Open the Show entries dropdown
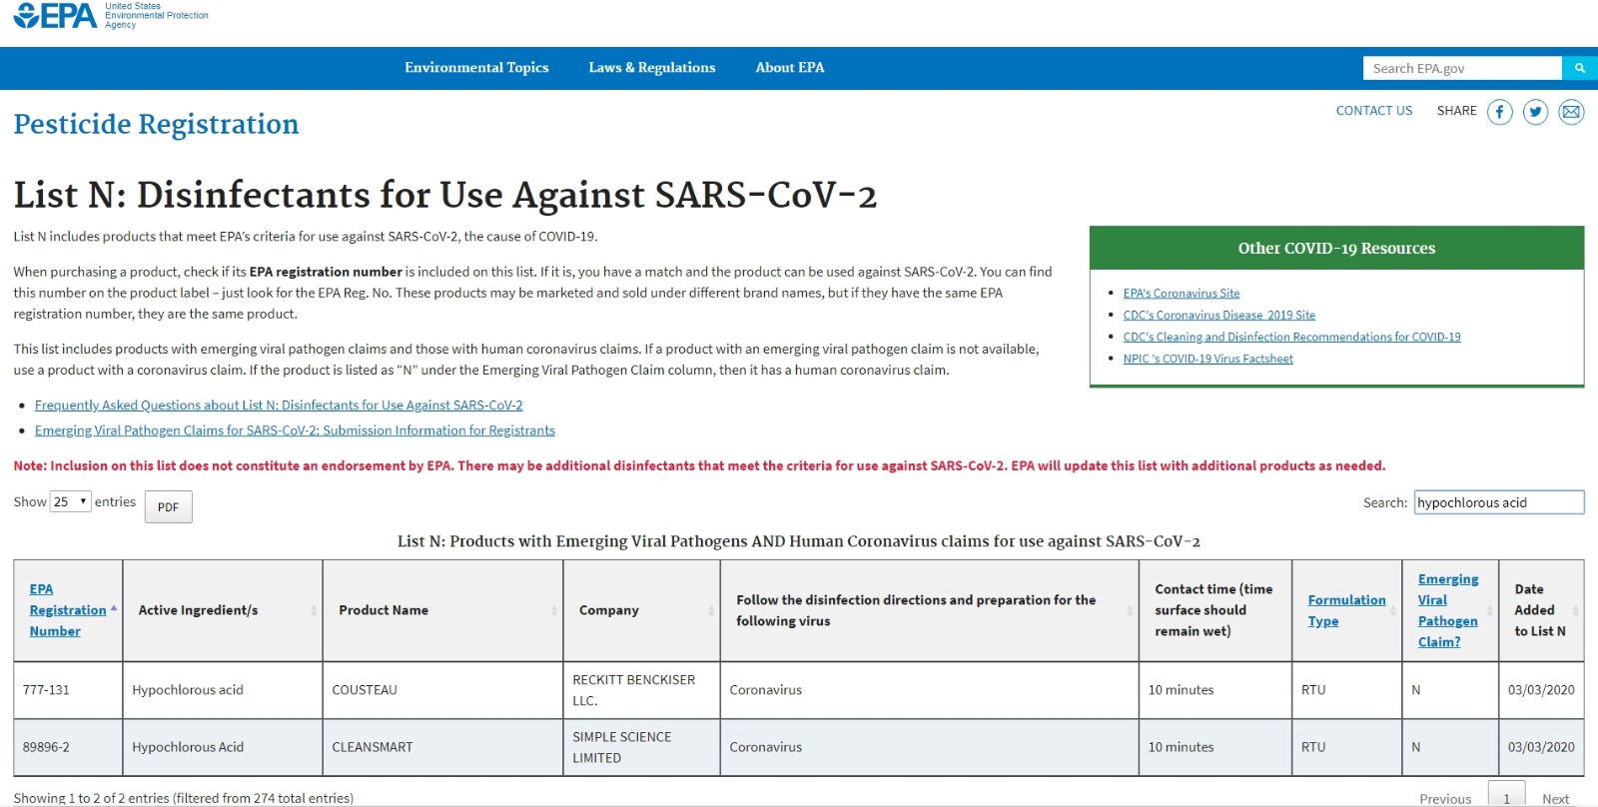This screenshot has height=807, width=1598. (x=71, y=501)
